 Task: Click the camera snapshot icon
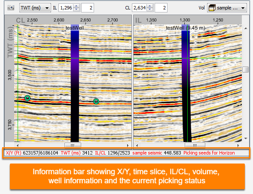coord(11,8)
